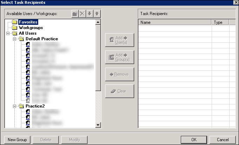The width and height of the screenshot is (239, 145).
Task: Click the All Users open folder icon
Action: coord(15,33)
